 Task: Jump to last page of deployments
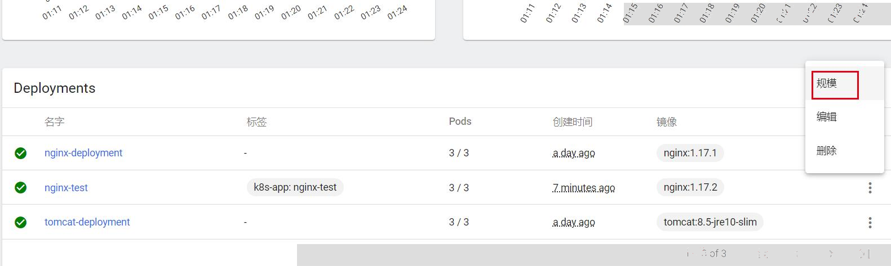pos(865,254)
